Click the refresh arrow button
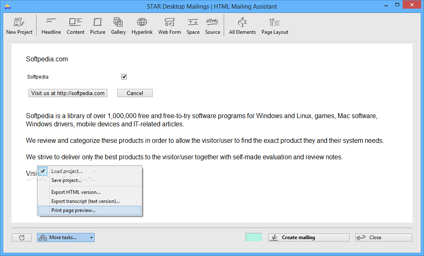The image size is (424, 256). pos(22,237)
